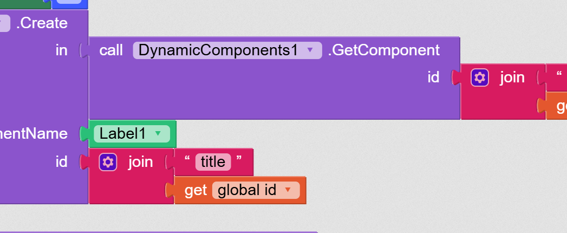Open the mutator gear on the lower join block

tap(108, 162)
